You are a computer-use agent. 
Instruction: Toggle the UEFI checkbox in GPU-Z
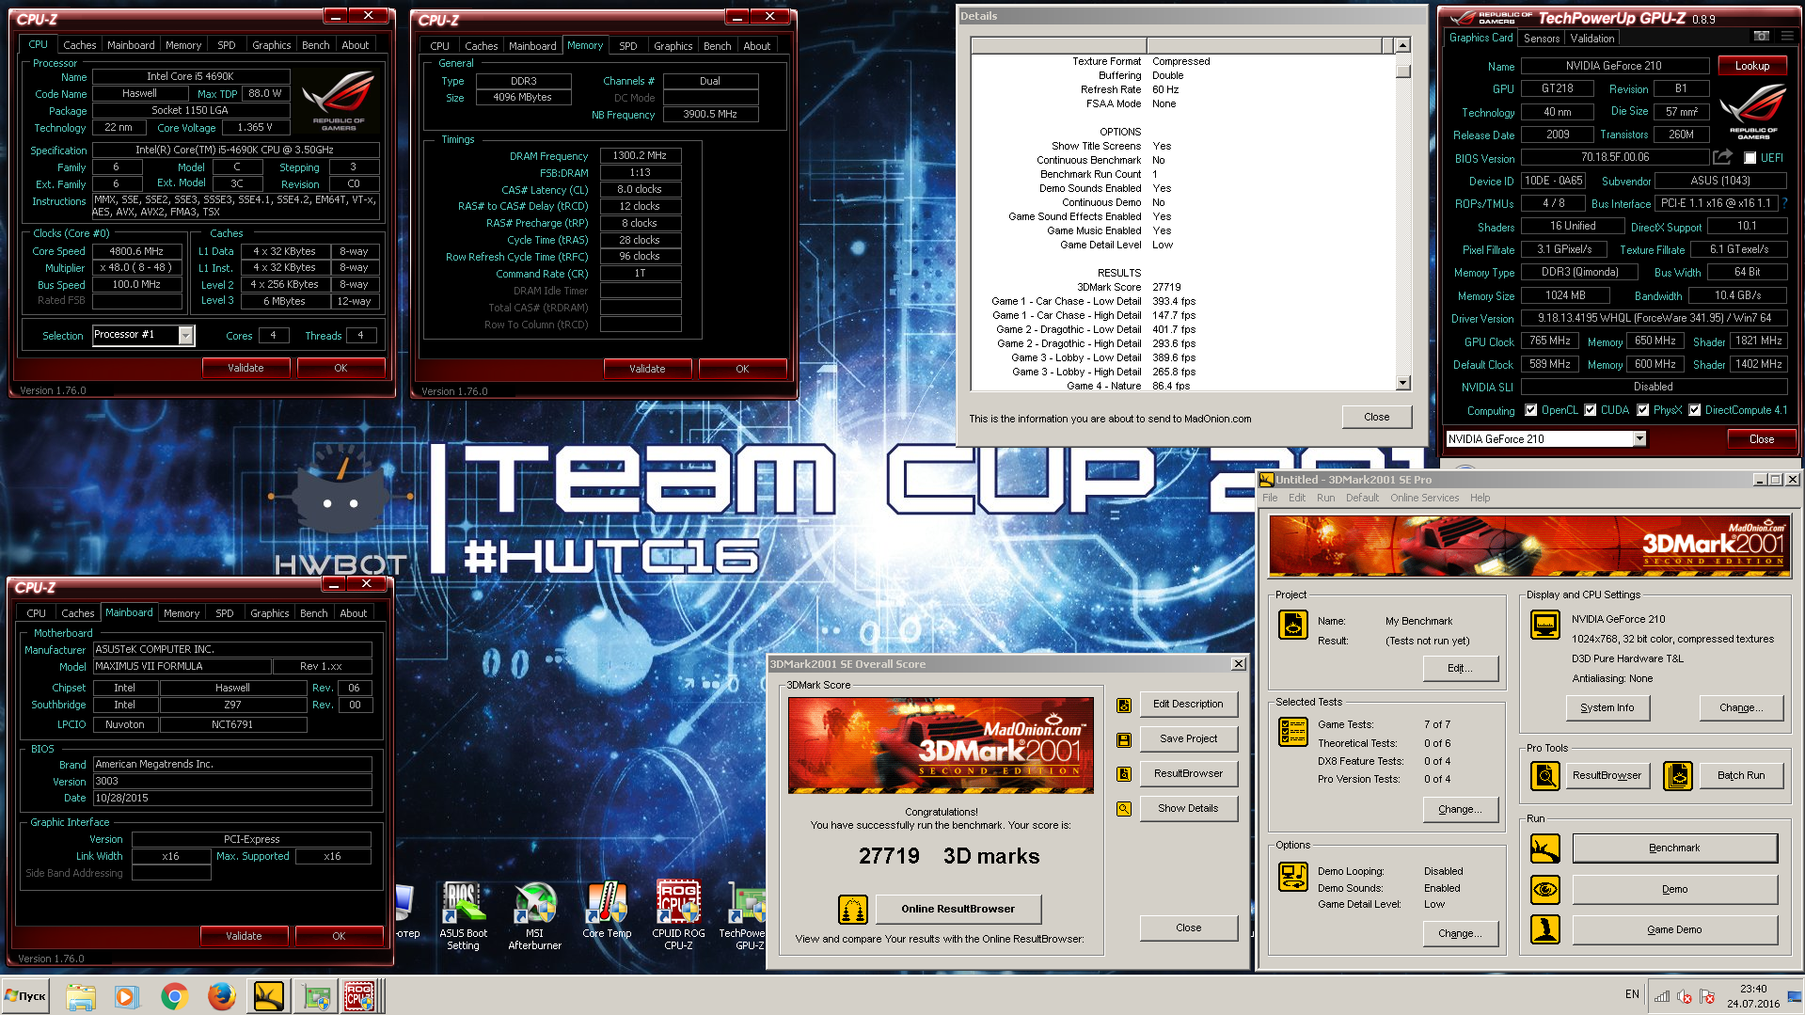tap(1750, 158)
